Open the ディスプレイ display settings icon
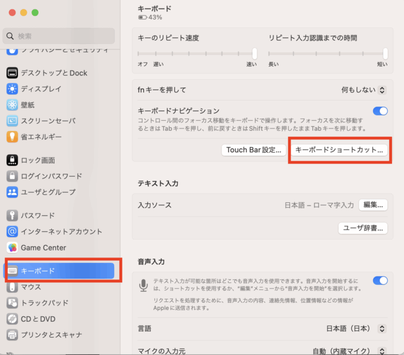The width and height of the screenshot is (404, 355). (12, 89)
